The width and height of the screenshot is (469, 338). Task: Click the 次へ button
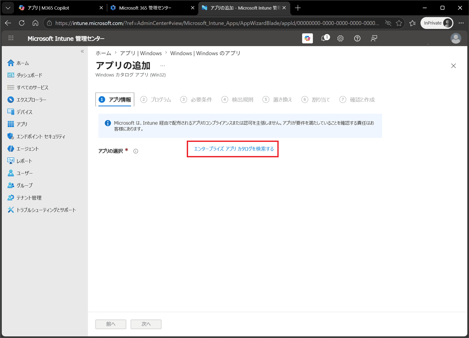click(x=146, y=324)
